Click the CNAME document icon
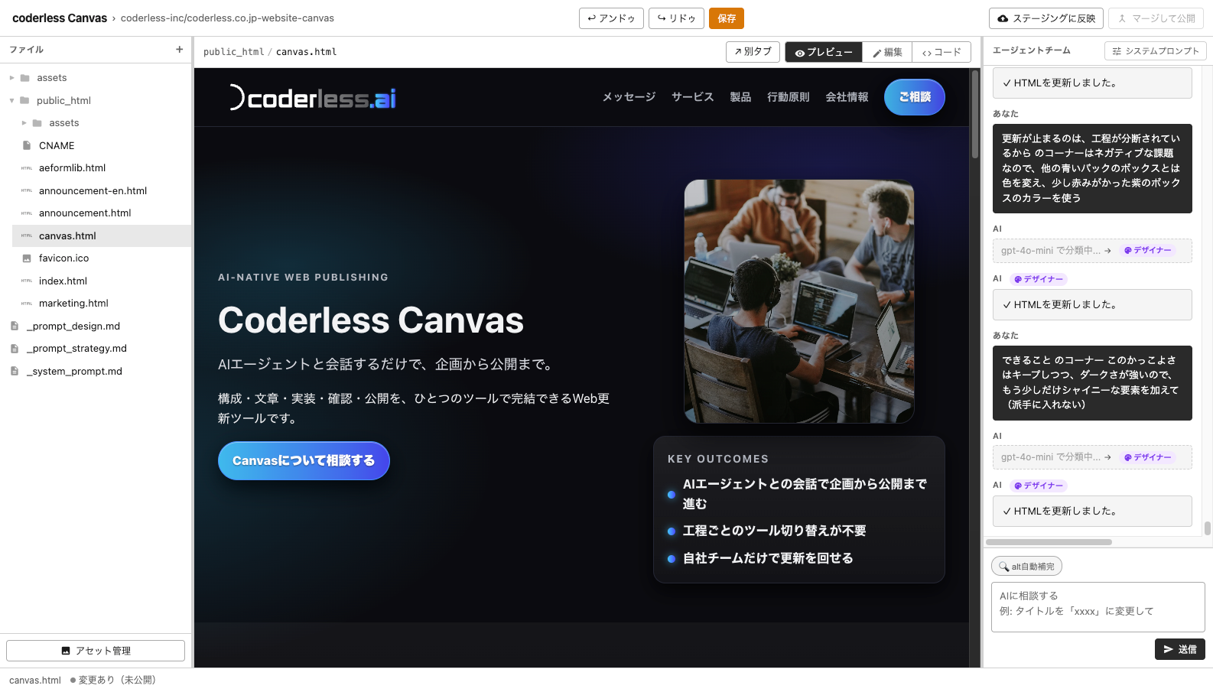1213x692 pixels. click(x=27, y=145)
